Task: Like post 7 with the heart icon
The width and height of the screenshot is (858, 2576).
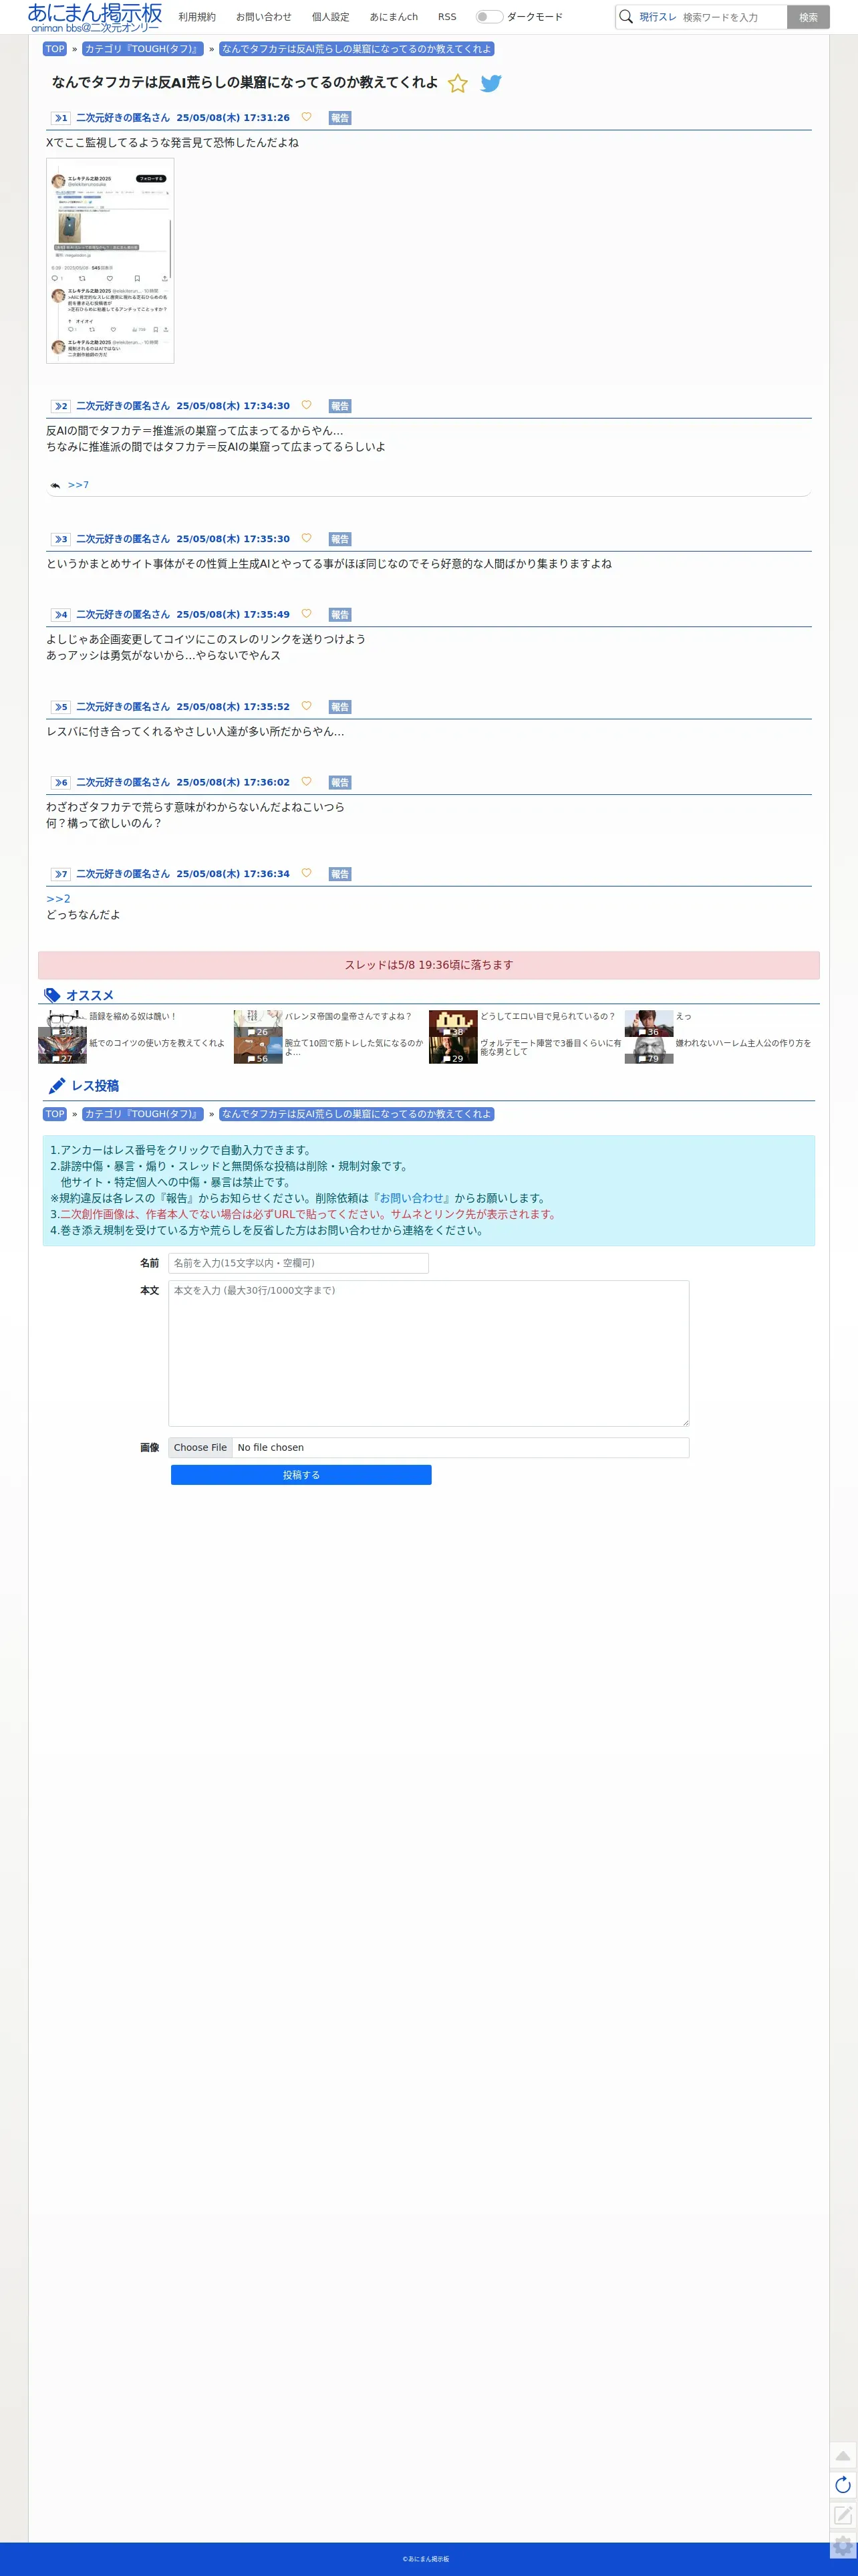Action: tap(306, 873)
